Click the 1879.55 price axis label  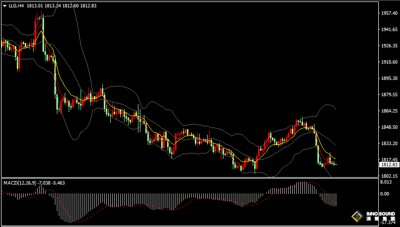[x=389, y=94]
